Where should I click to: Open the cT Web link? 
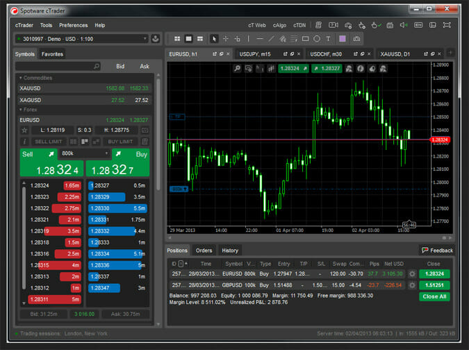tap(257, 26)
